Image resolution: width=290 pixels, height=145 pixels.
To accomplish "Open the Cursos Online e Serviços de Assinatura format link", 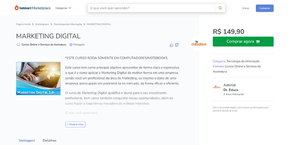I will click(237, 69).
